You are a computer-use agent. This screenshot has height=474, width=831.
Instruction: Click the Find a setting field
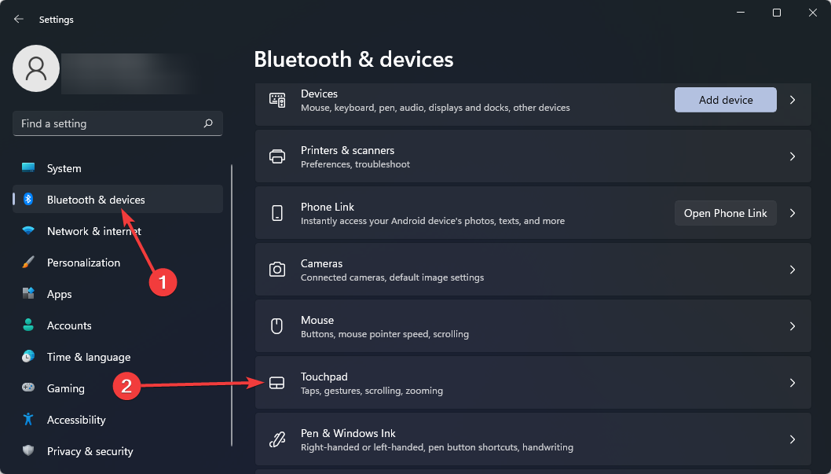(x=118, y=123)
